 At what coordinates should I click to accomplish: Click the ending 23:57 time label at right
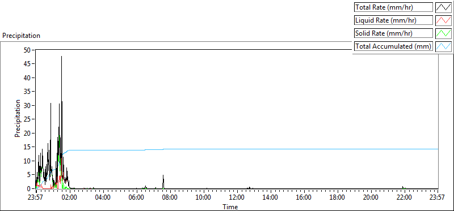[x=438, y=198]
